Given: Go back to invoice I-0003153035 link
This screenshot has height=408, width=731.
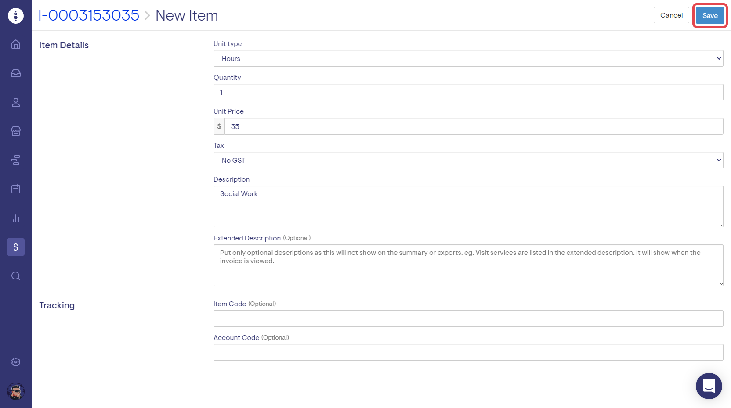Looking at the screenshot, I should (89, 15).
